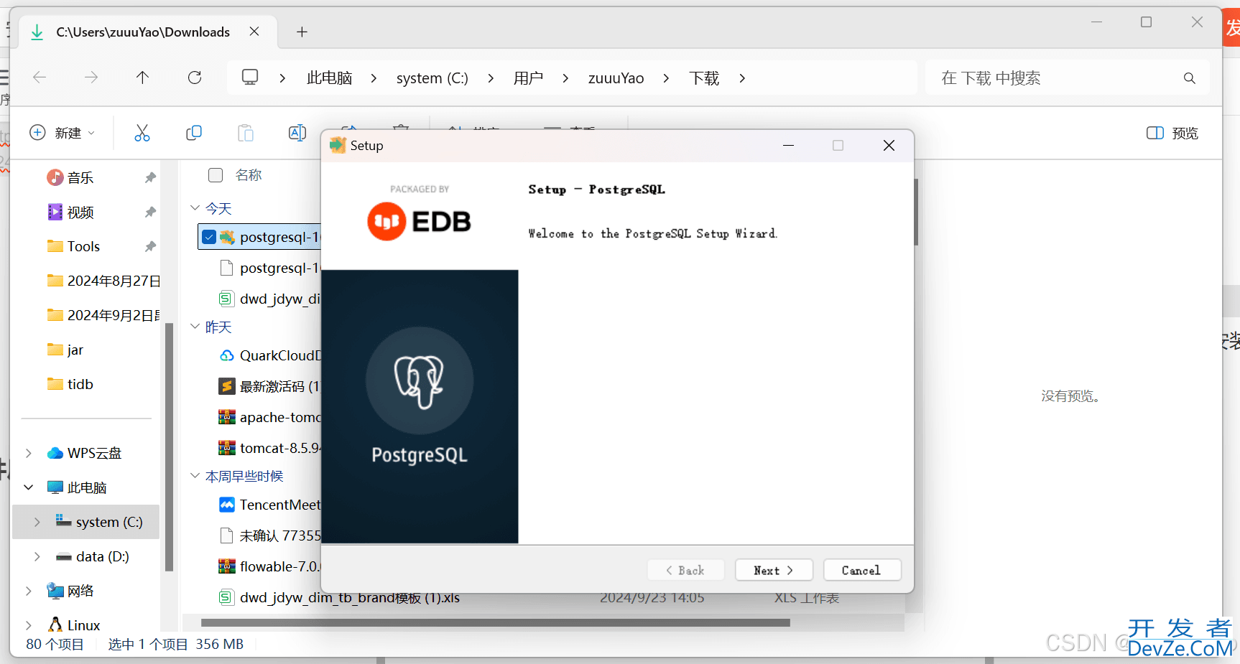Click 此电脑 in the address breadcrumb
Image resolution: width=1240 pixels, height=664 pixels.
coord(329,78)
